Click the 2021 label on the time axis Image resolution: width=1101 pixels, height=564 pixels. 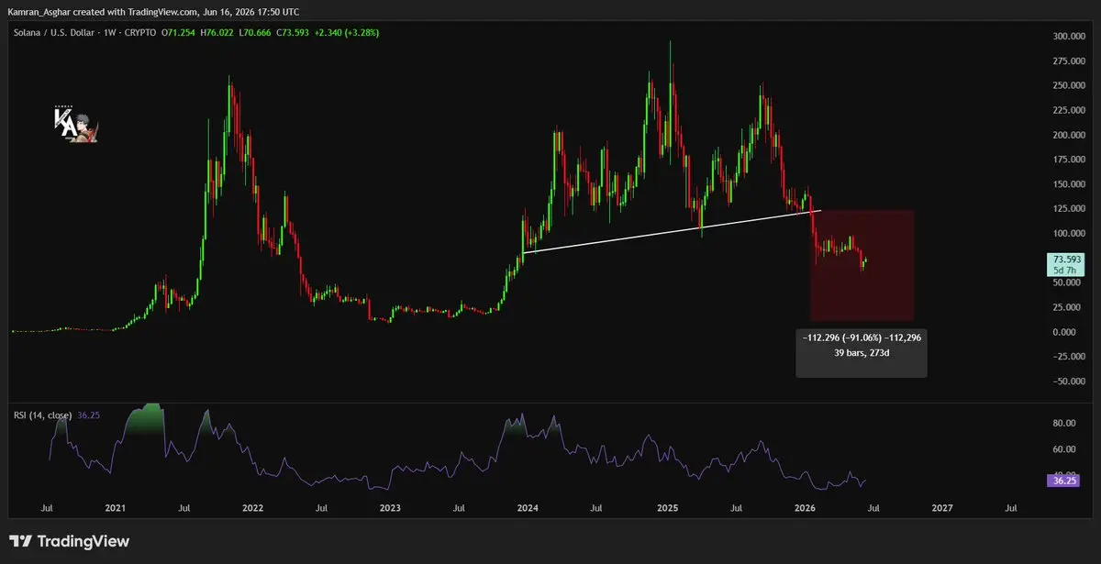[115, 507]
